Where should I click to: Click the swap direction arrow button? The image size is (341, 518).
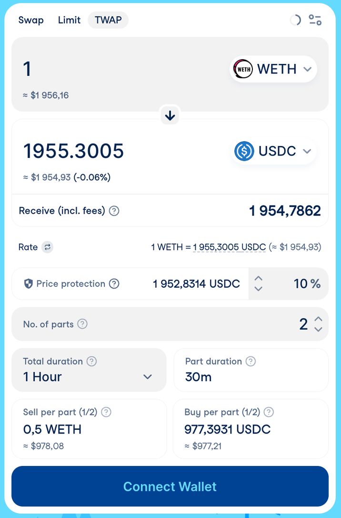pos(170,115)
